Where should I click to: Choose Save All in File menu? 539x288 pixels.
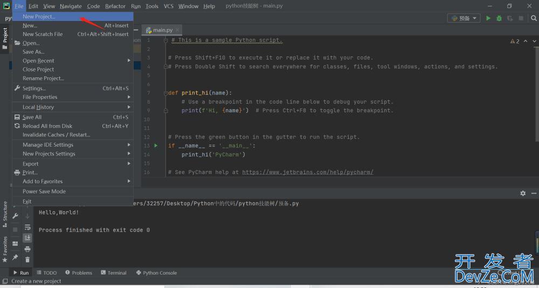point(73,117)
